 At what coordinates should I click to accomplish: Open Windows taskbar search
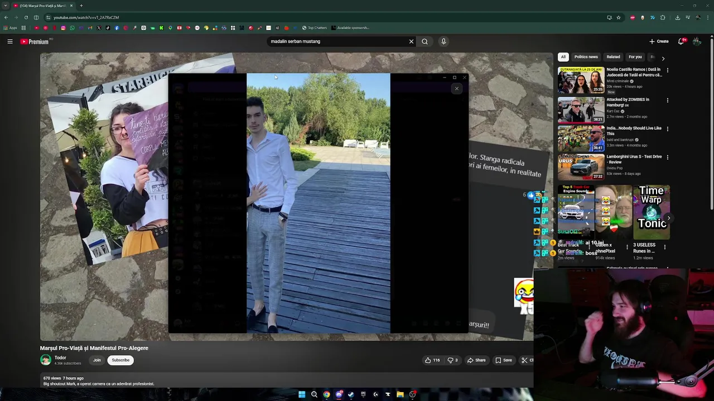tap(314, 394)
